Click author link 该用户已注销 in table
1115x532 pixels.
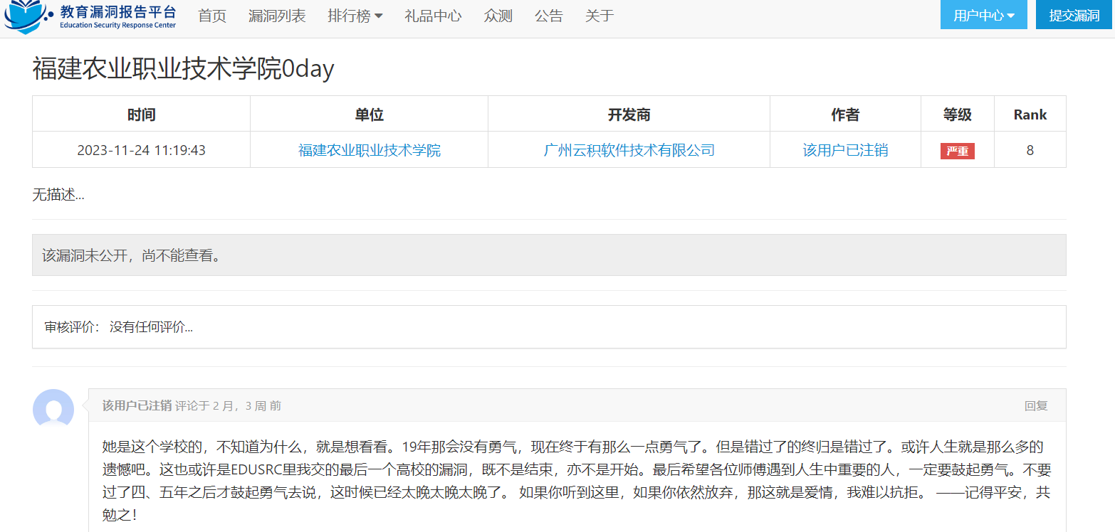[x=845, y=150]
